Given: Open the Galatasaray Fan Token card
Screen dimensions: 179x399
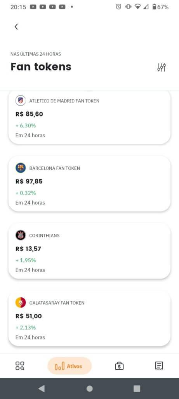Looking at the screenshot, I should (x=89, y=319).
